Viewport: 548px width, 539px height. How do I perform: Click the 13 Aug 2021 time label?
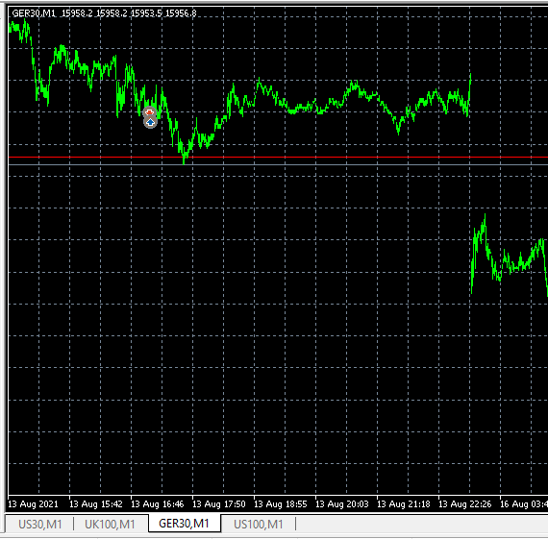click(33, 504)
